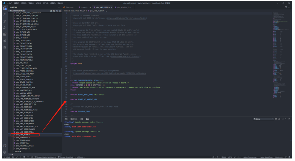Click PlatformIO Upload arrow in status bar
The height and width of the screenshot is (161, 295).
pyautogui.click(x=20, y=157)
